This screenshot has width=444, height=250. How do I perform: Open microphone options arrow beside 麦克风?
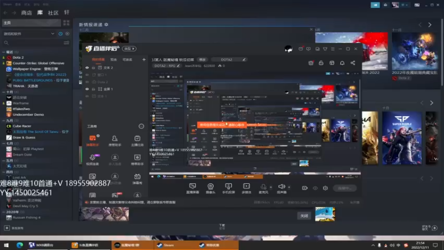(x=271, y=187)
